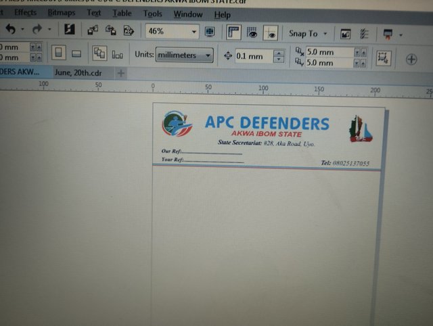Viewport: 433px width, 326px height.
Task: Apply layout to all pages
Action: 99,53
